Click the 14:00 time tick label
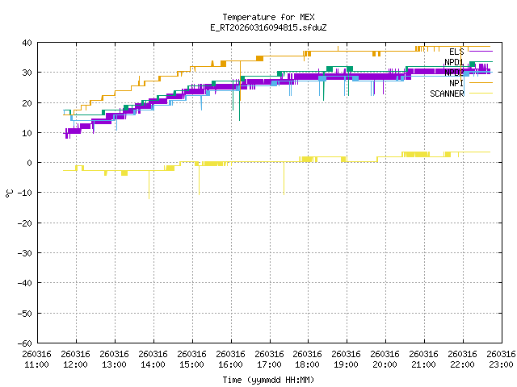Viewport: 517px width, 387px height. coord(153,359)
